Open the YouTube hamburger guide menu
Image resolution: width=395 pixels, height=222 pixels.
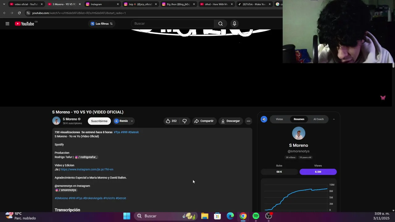pos(7,24)
